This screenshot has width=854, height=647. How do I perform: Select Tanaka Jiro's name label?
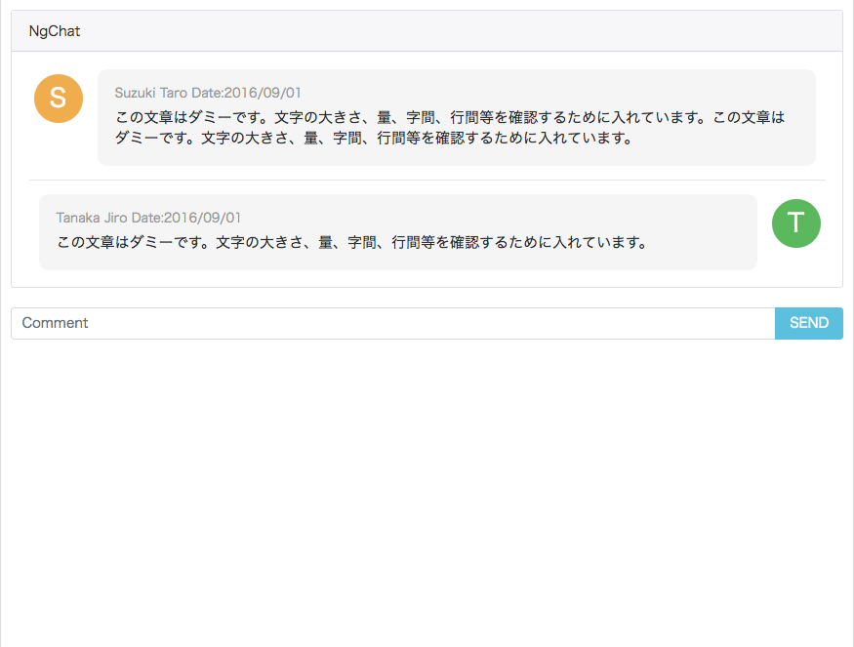point(93,217)
